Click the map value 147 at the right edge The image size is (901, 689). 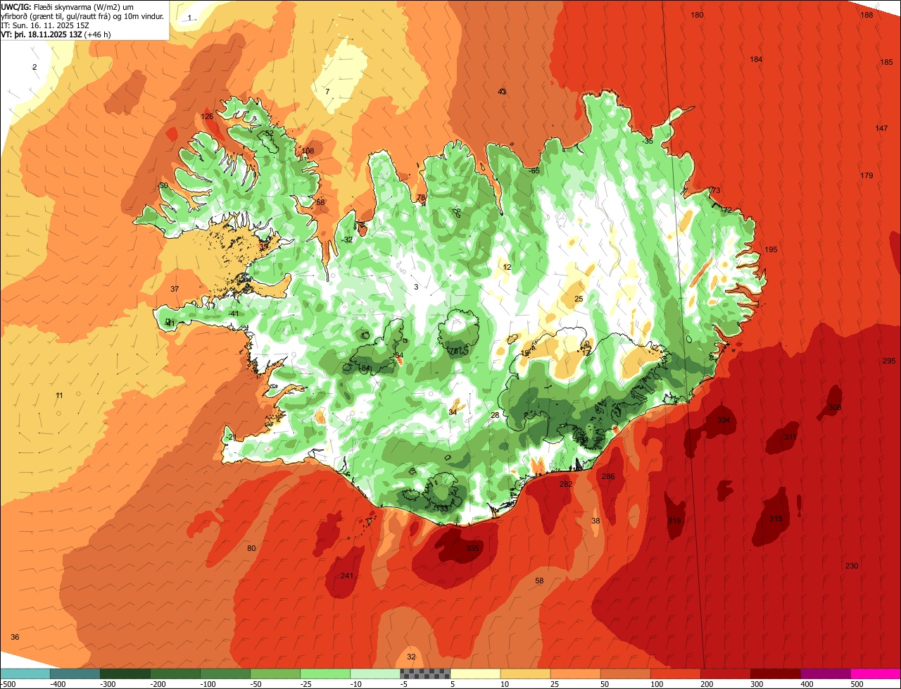pyautogui.click(x=882, y=128)
